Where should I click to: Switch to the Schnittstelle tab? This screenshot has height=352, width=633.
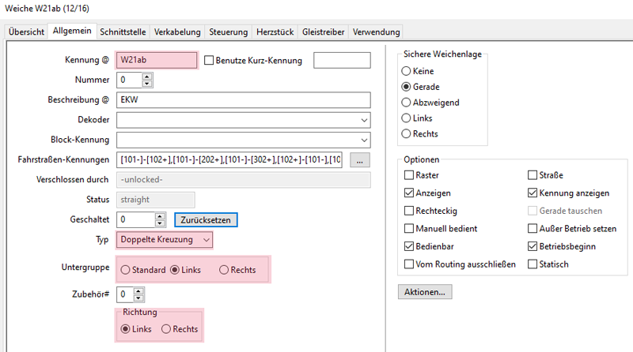tap(123, 32)
